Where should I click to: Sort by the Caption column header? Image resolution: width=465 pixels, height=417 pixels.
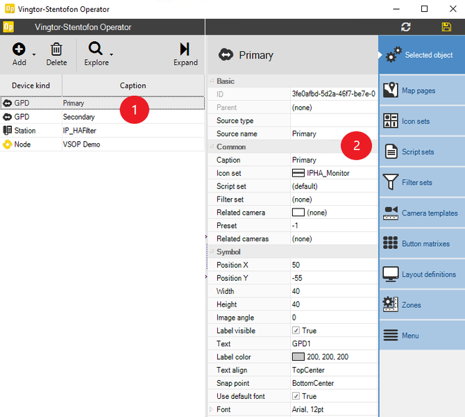133,85
